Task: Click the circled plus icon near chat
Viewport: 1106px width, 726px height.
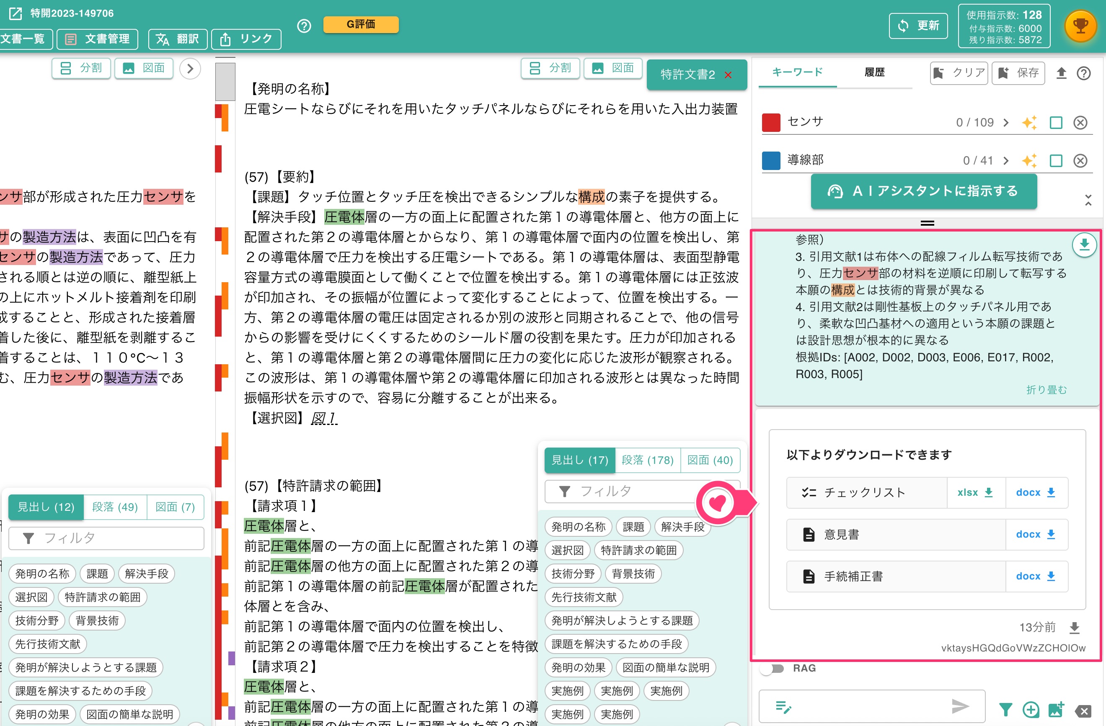Action: [x=1031, y=709]
